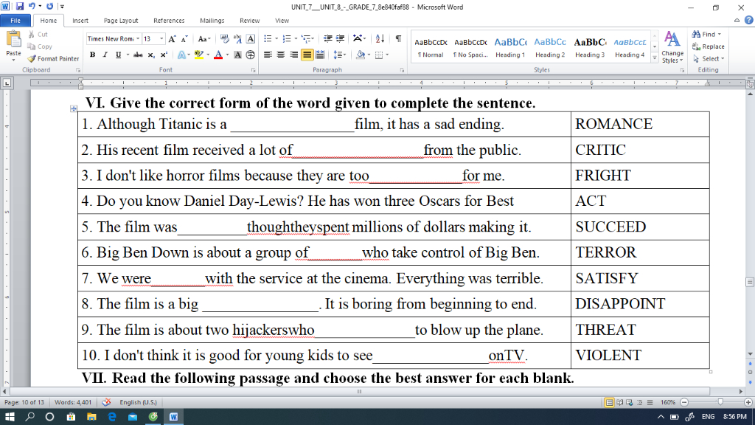
Task: Expand the Styles gallery More arrow
Action: click(655, 58)
